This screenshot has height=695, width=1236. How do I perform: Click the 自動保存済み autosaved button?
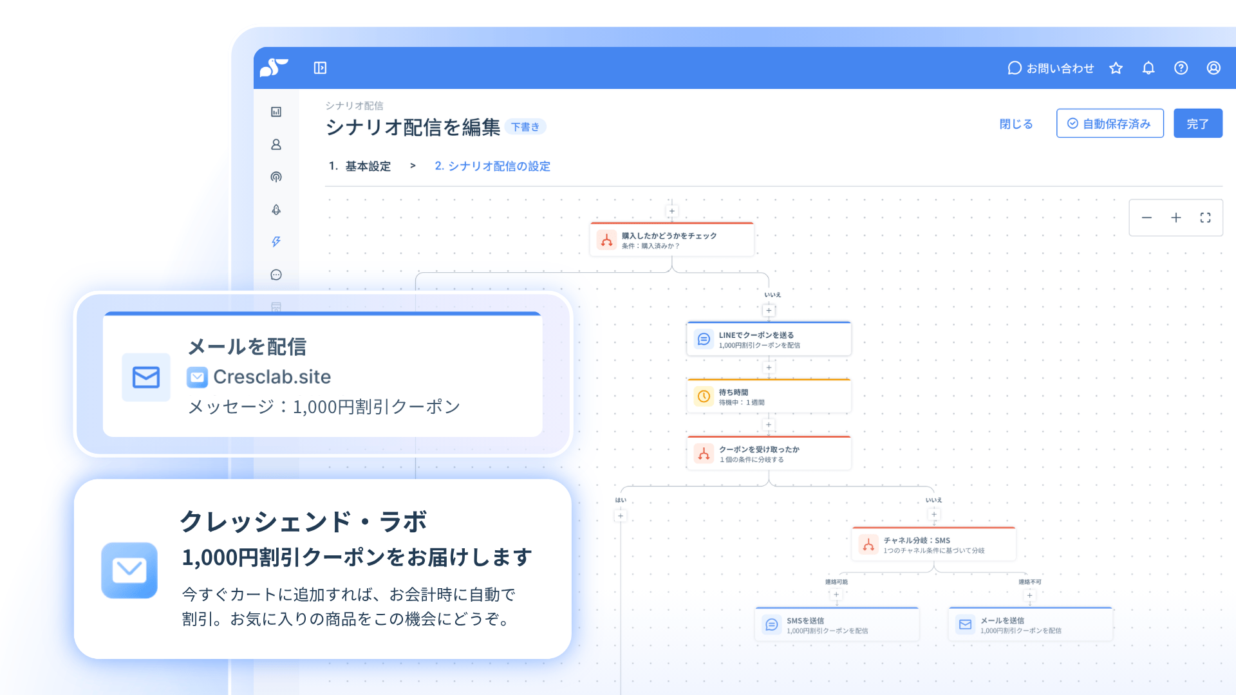coord(1109,124)
